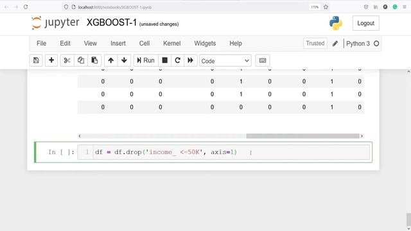Click the zoom level 170% indicator
This screenshot has height=231, width=411.
coord(315,7)
